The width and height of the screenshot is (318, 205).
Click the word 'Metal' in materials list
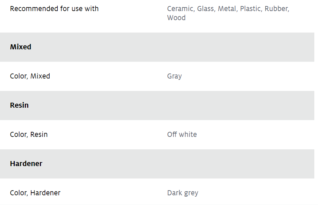227,9
